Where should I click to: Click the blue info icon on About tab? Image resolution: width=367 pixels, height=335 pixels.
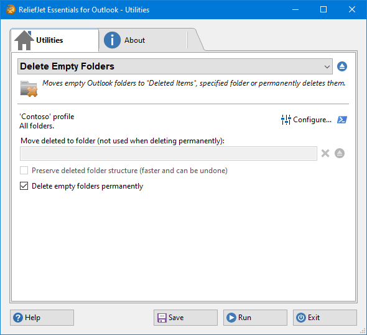pos(112,40)
